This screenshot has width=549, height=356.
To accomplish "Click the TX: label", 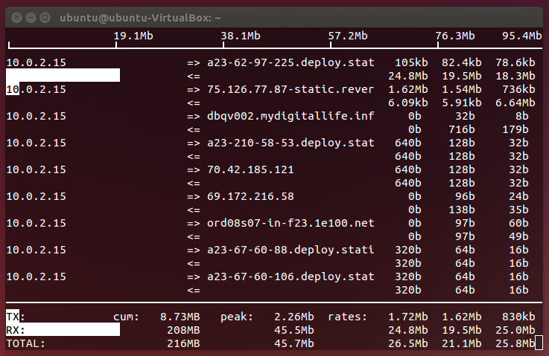I will pyautogui.click(x=16, y=317).
